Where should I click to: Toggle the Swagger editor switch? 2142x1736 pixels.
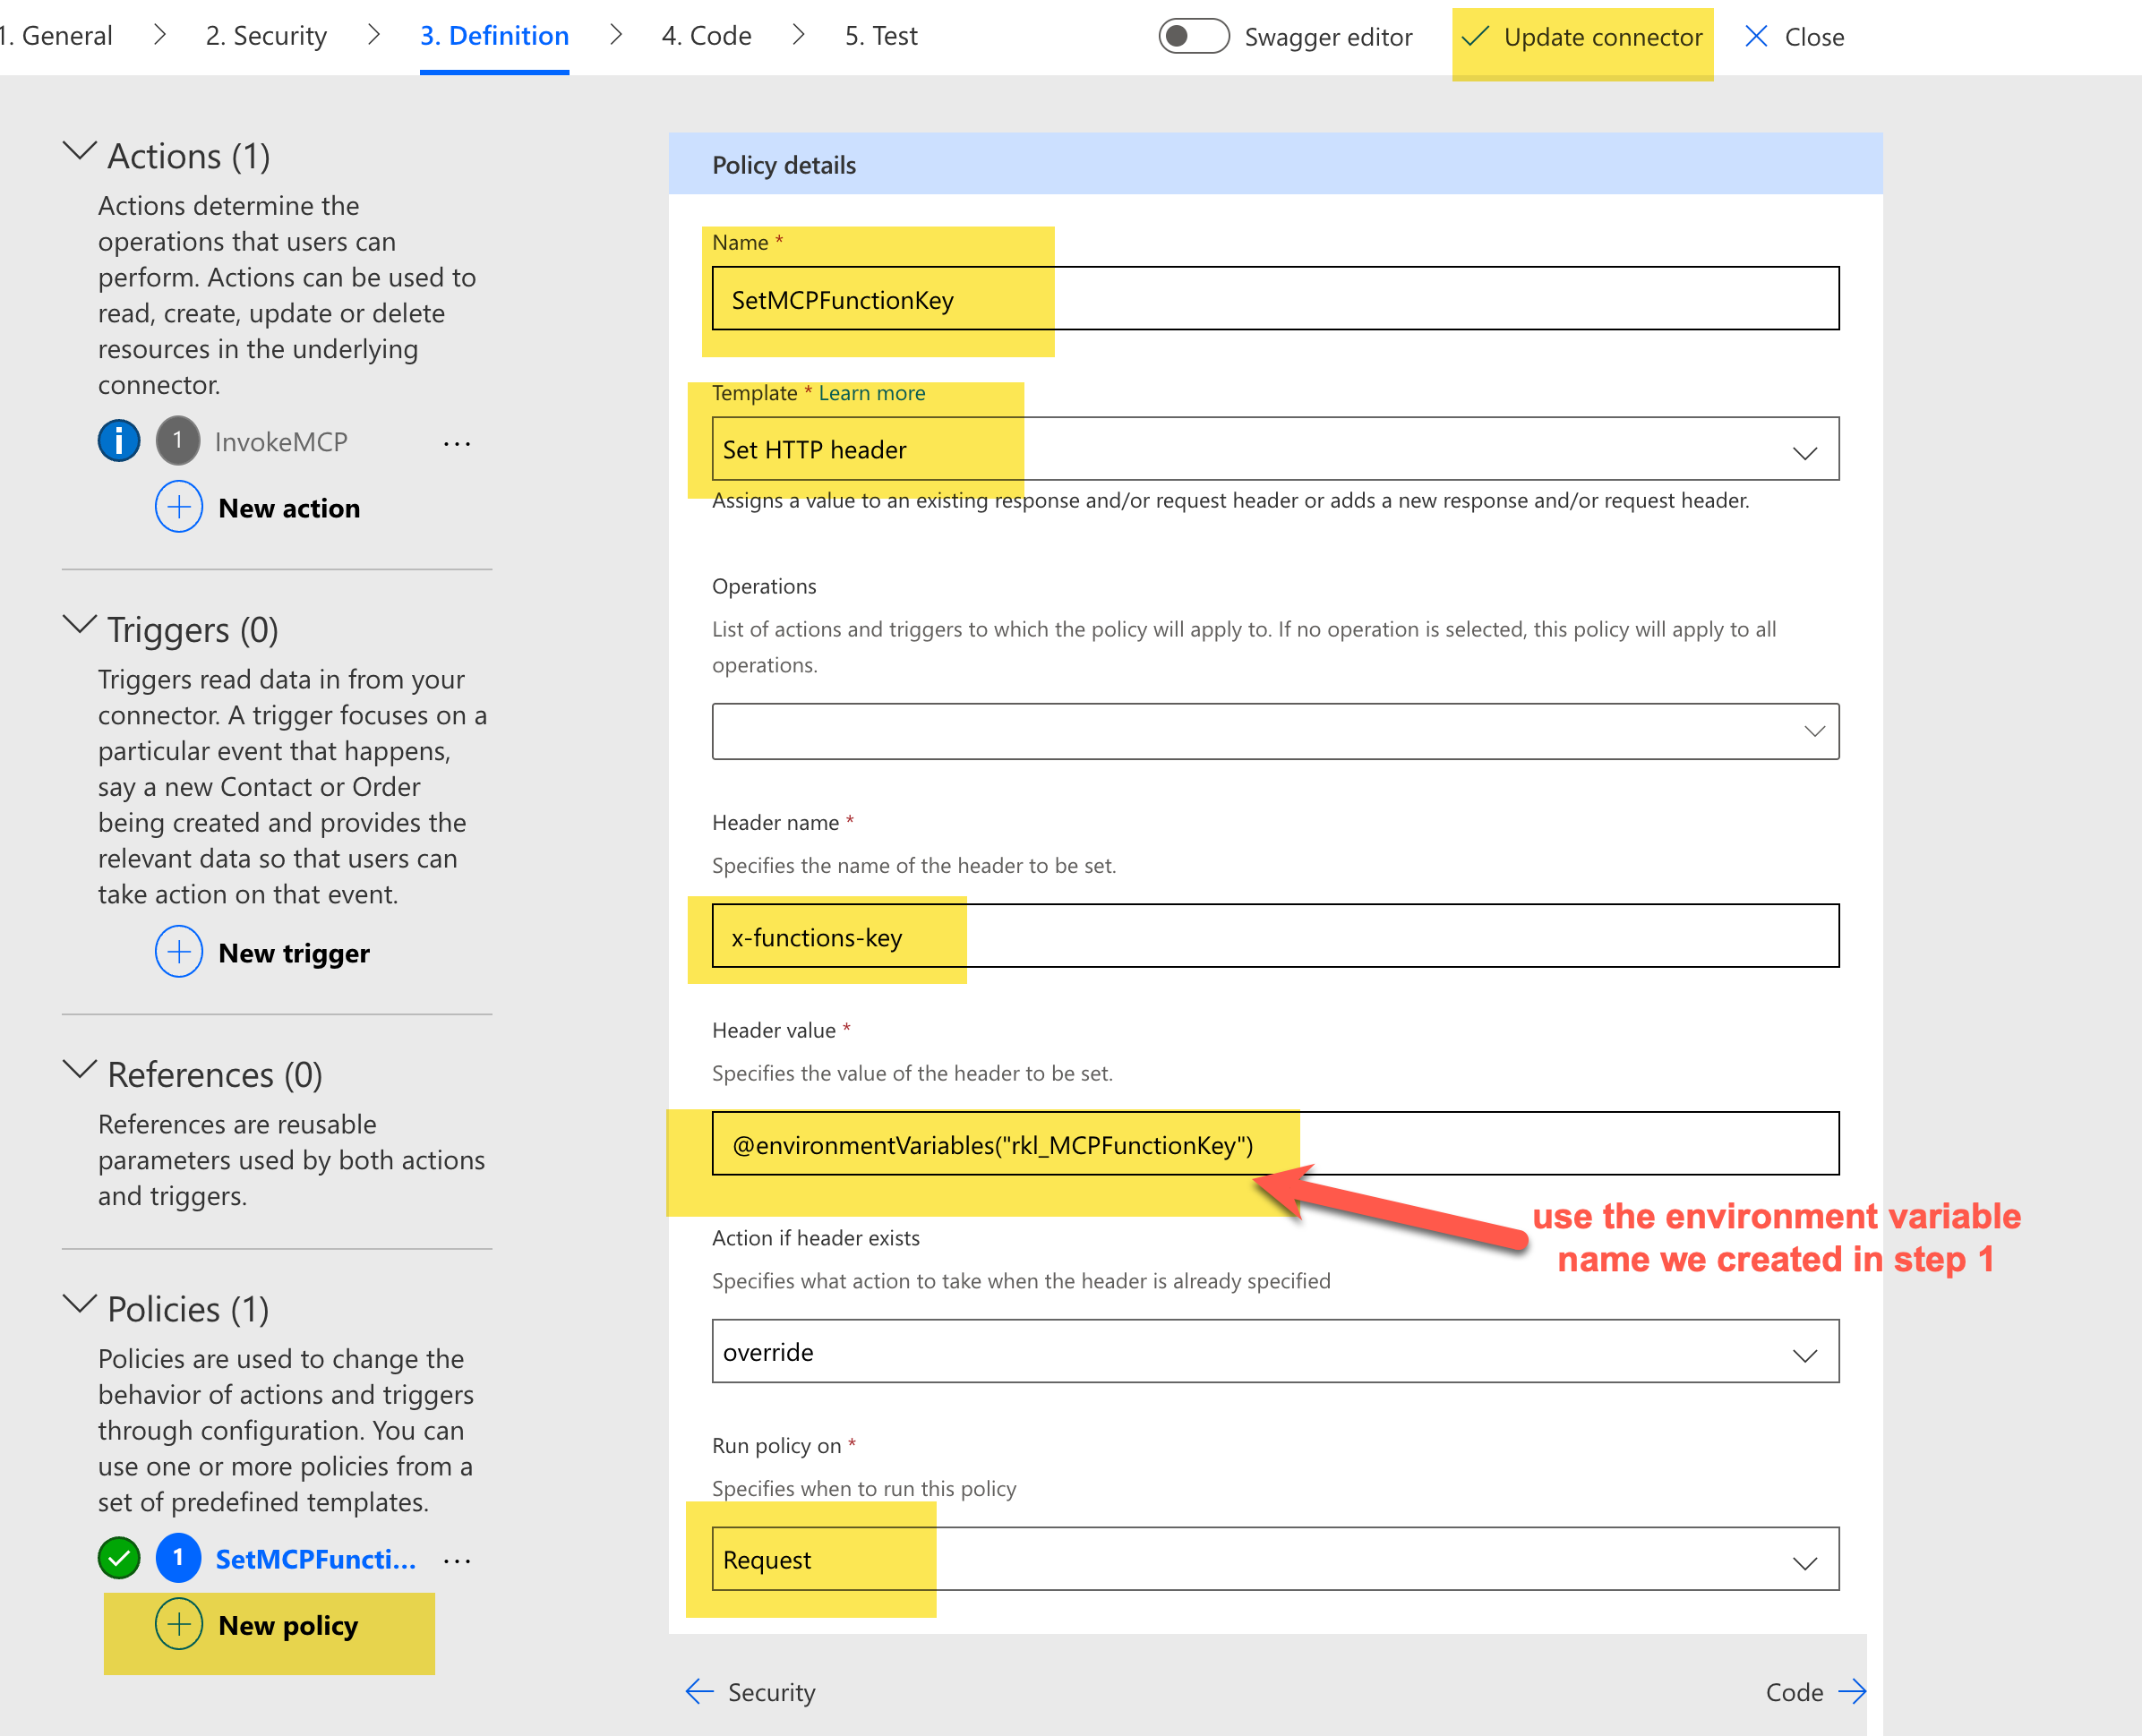tap(1193, 37)
